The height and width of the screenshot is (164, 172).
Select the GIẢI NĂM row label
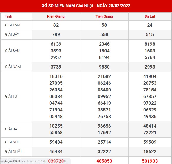(x=13, y=67)
